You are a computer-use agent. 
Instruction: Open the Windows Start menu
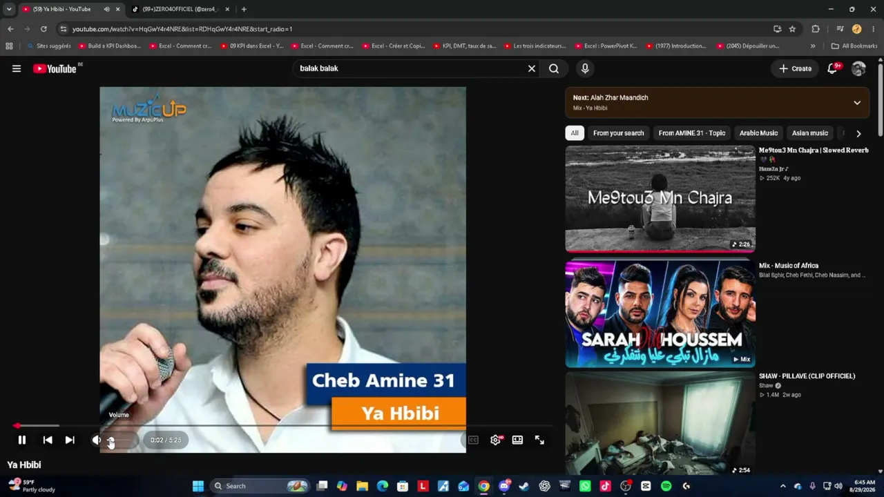[x=198, y=486]
